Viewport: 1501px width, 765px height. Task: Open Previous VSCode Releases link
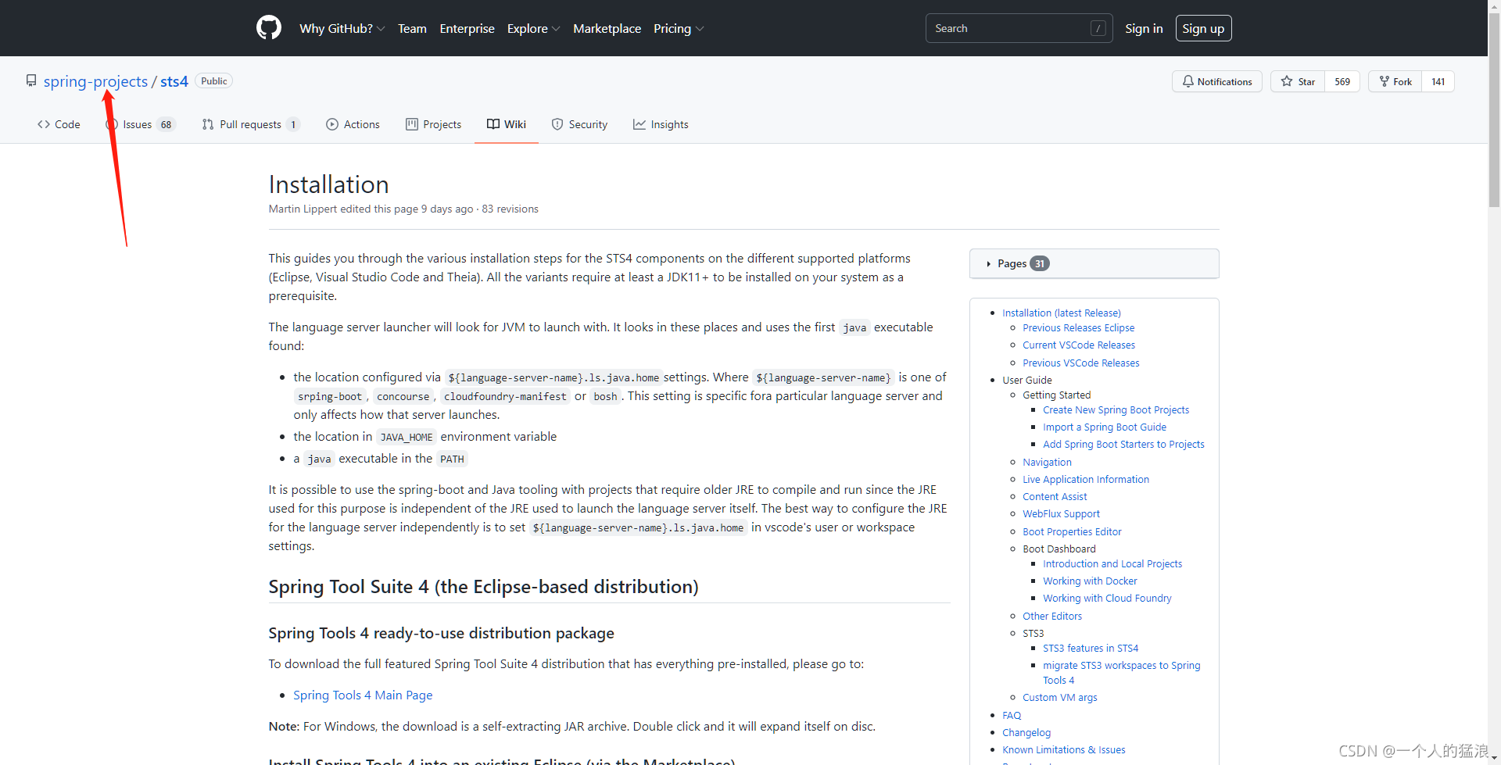pyautogui.click(x=1080, y=363)
